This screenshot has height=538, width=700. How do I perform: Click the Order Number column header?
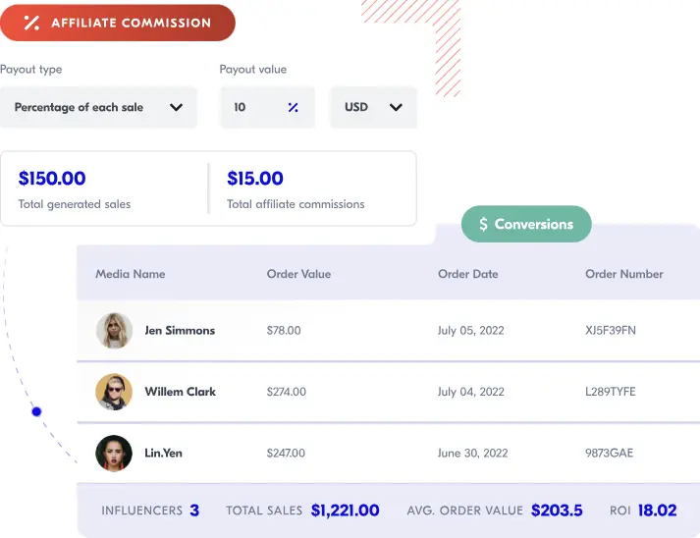[624, 274]
